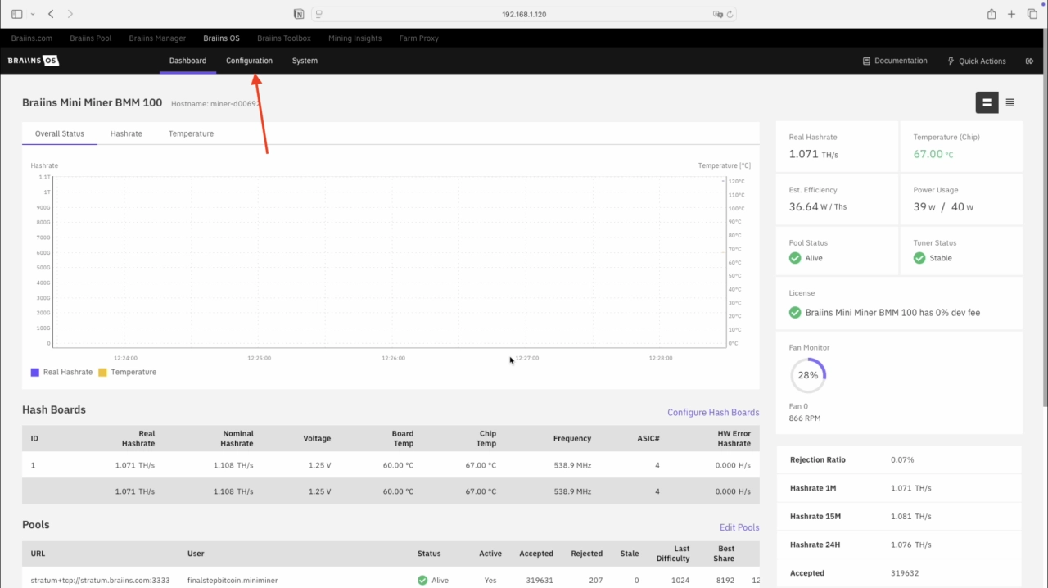
Task: Switch to the Dashboard menu
Action: click(x=187, y=61)
